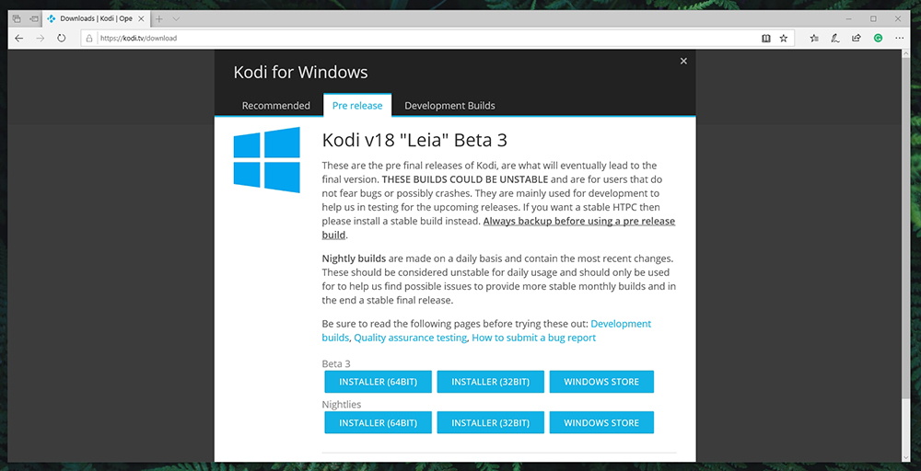The image size is (921, 471).
Task: Click the padlock site info icon
Action: click(x=89, y=38)
